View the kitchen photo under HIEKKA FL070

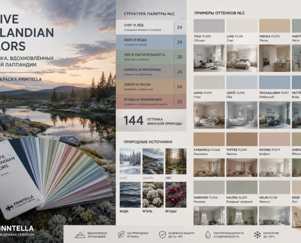tap(275, 58)
